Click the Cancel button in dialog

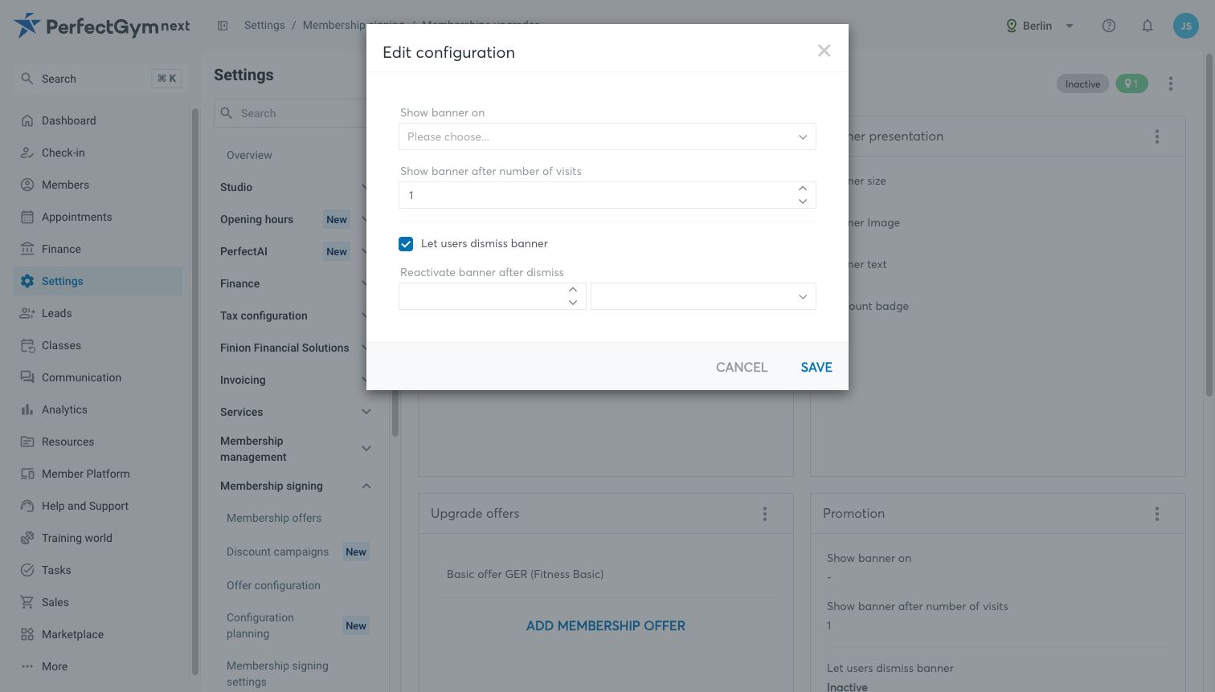pos(742,367)
